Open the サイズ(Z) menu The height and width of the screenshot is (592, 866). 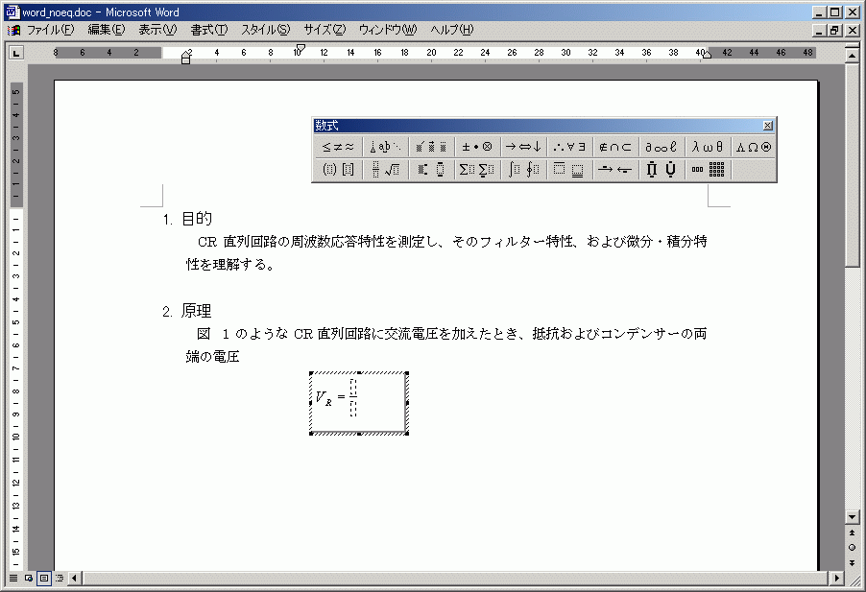324,30
